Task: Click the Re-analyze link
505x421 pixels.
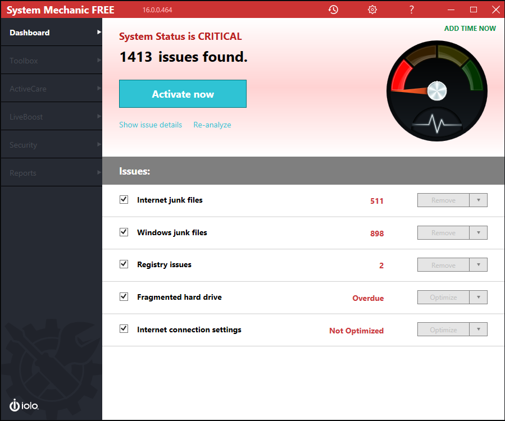Action: [212, 125]
